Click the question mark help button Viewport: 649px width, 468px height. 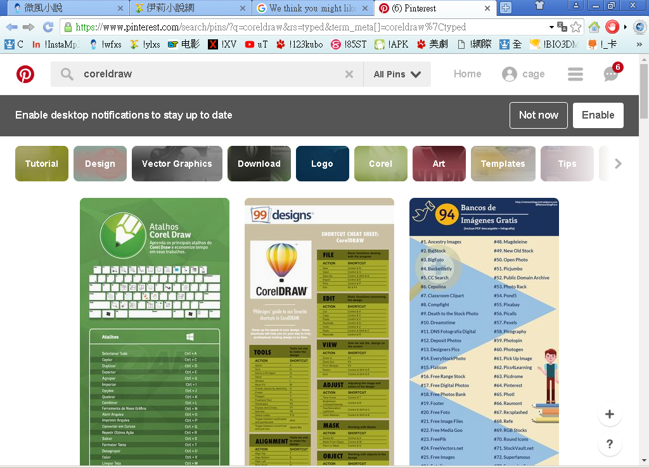(x=610, y=444)
